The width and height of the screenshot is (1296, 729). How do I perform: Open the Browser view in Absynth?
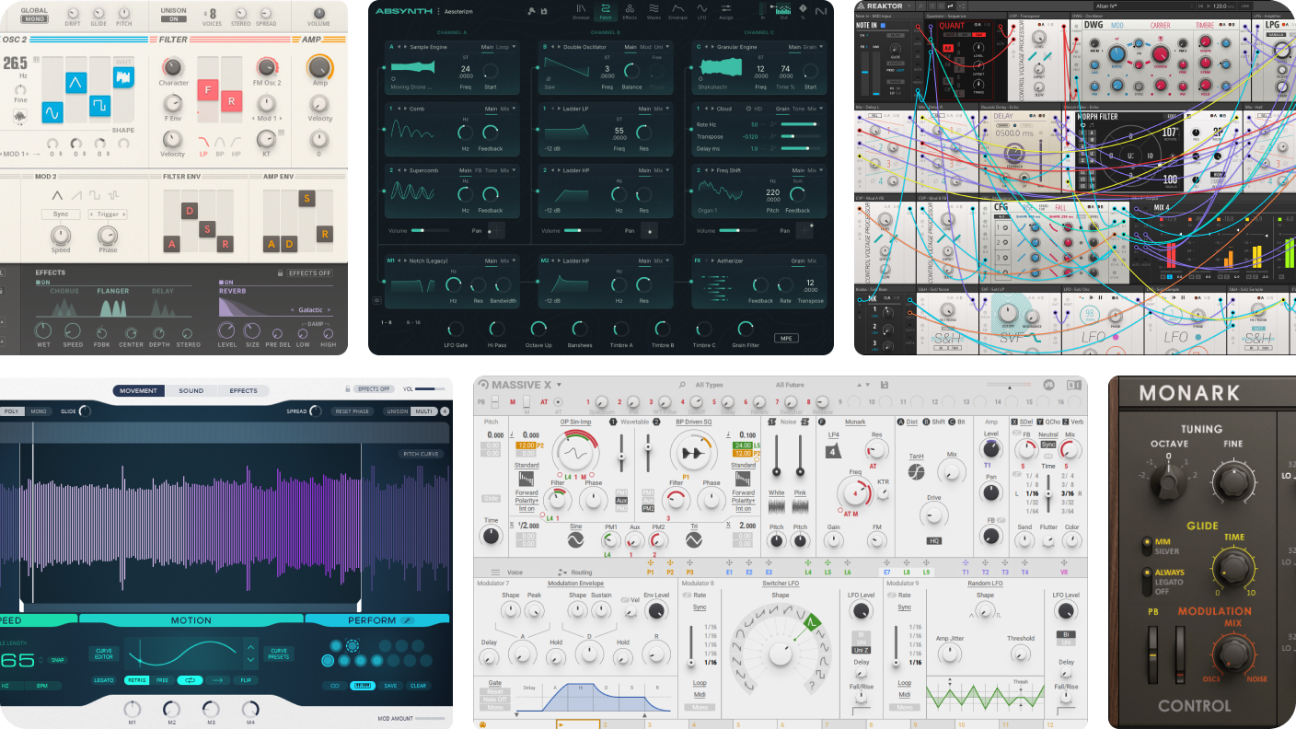click(x=582, y=11)
